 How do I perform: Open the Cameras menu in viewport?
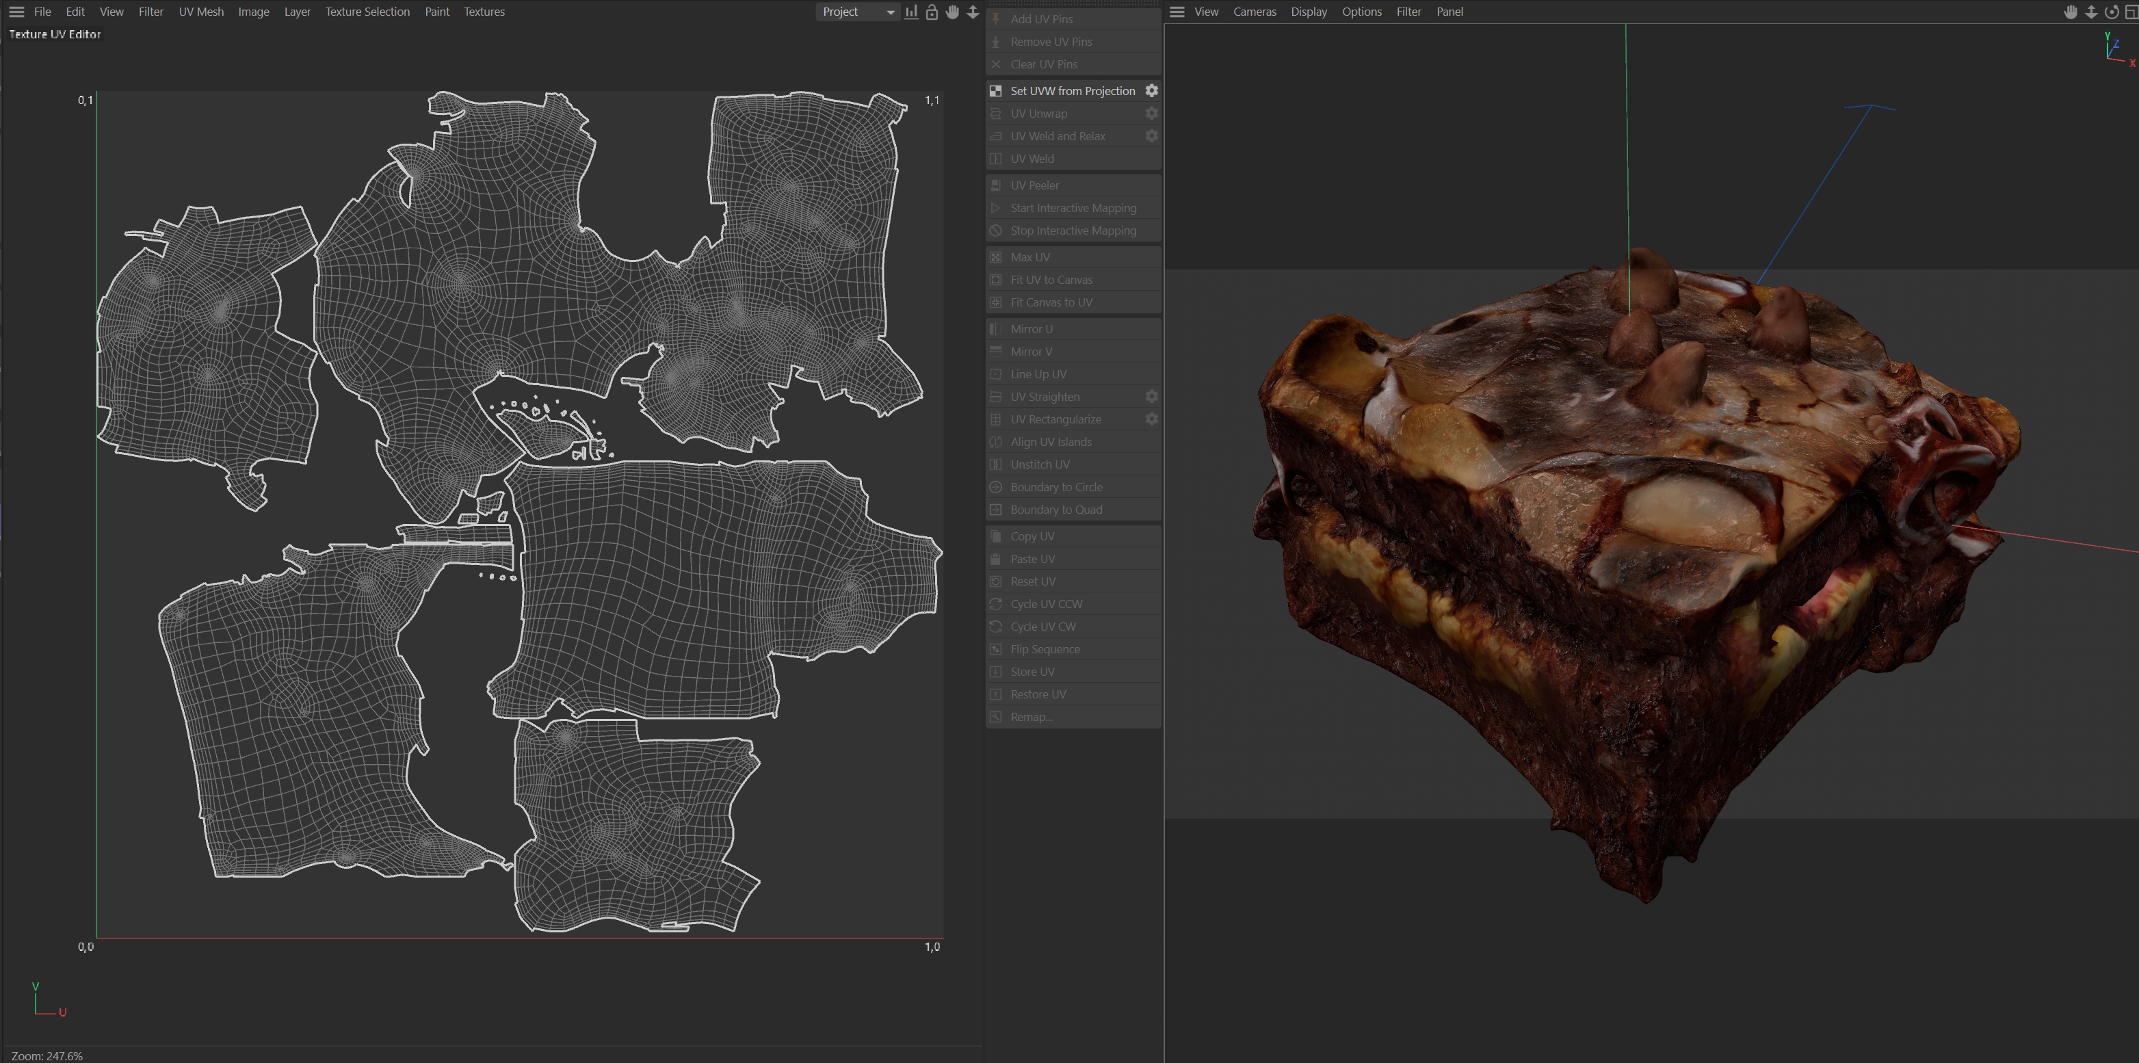(x=1254, y=12)
